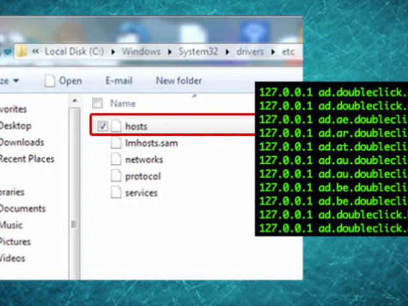
Task: Open Videos library in navigation pane
Action: click(13, 258)
